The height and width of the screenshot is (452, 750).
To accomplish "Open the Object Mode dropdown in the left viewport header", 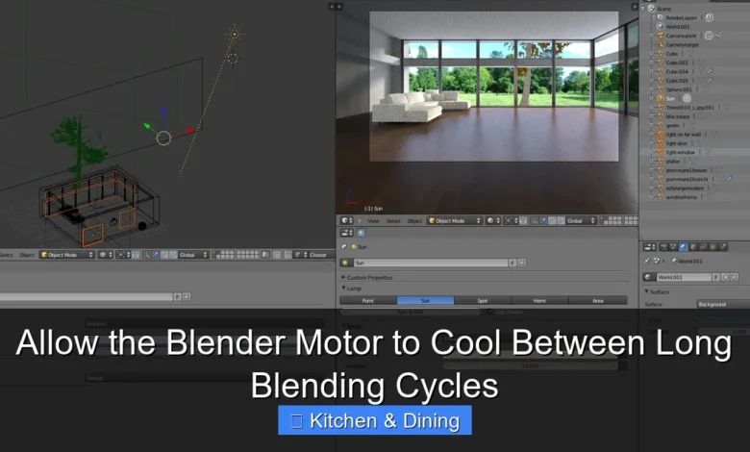I will 67,255.
